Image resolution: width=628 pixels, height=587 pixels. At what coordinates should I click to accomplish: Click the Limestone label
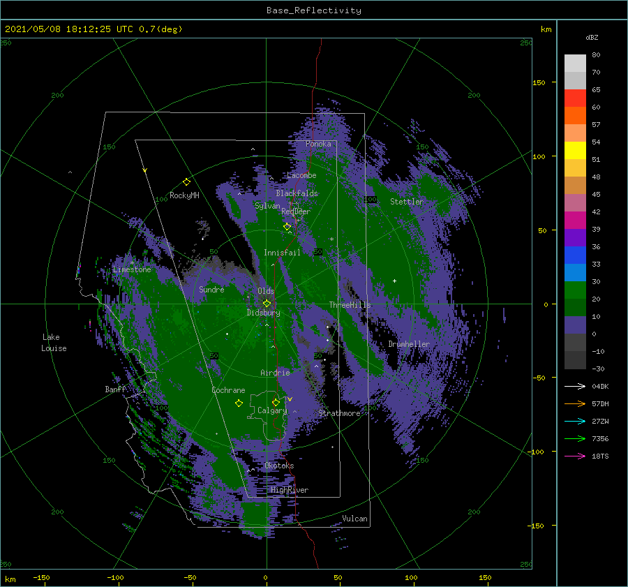click(132, 269)
